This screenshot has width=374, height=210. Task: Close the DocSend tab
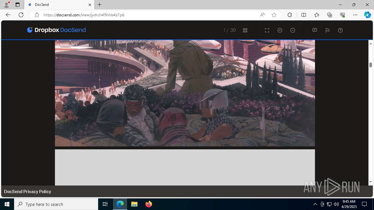click(x=90, y=5)
